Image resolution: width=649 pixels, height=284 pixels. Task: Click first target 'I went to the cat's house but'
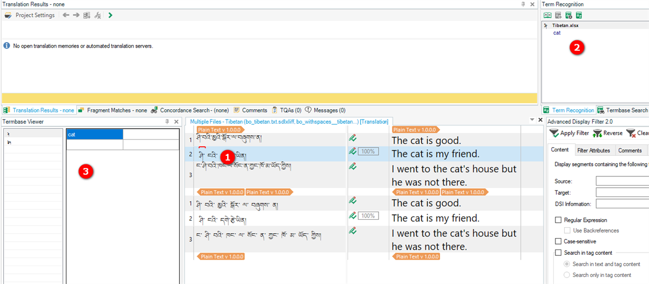pos(454,169)
